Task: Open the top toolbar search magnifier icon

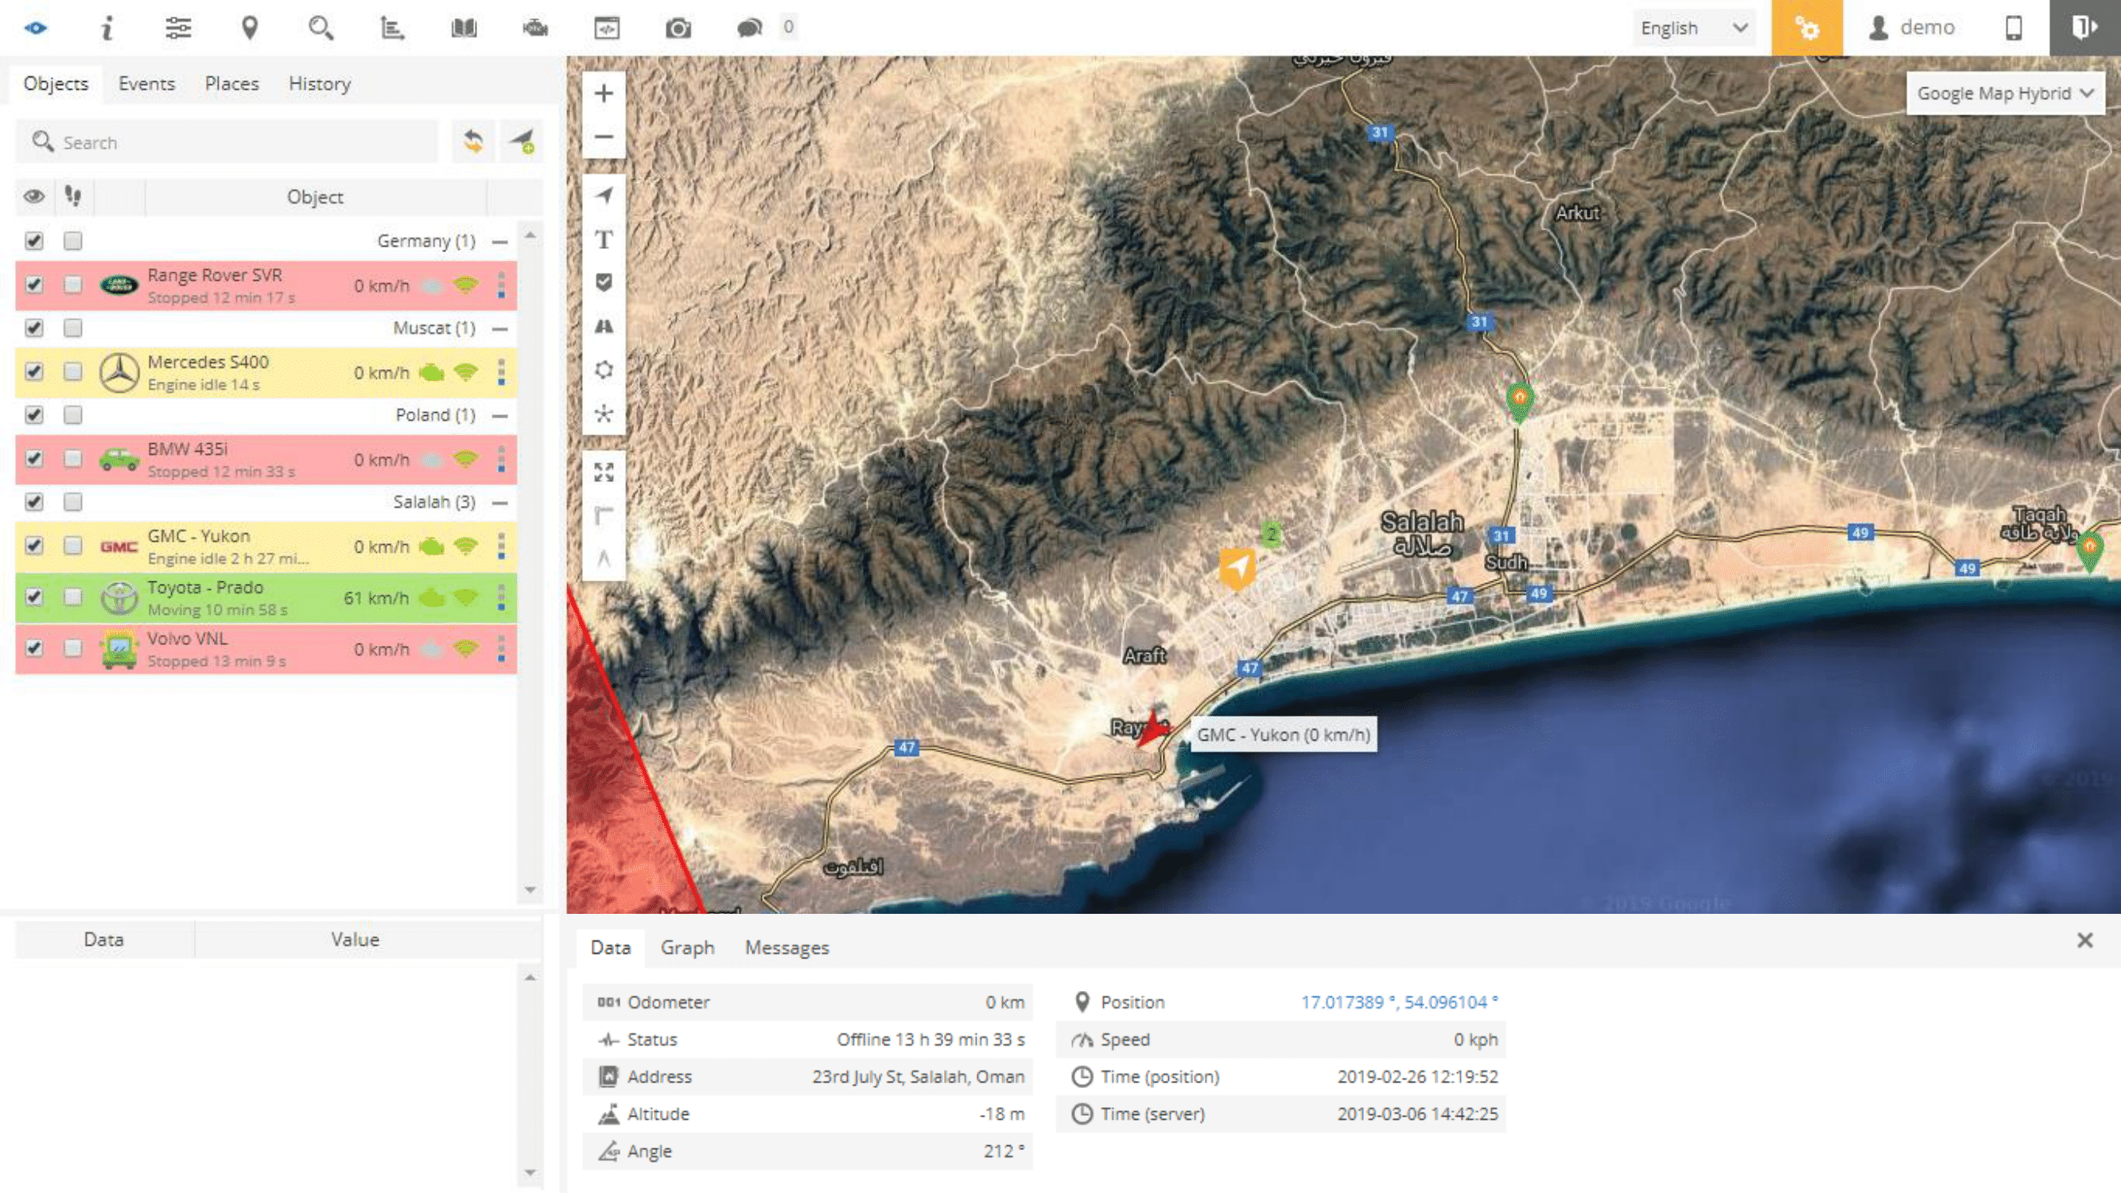Action: (320, 28)
